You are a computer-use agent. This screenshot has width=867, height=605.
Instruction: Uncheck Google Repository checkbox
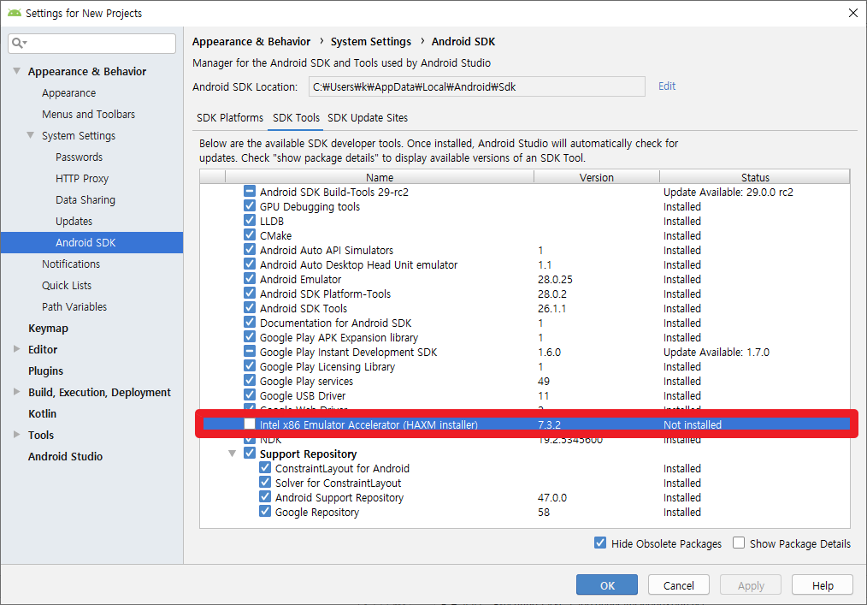tap(265, 512)
